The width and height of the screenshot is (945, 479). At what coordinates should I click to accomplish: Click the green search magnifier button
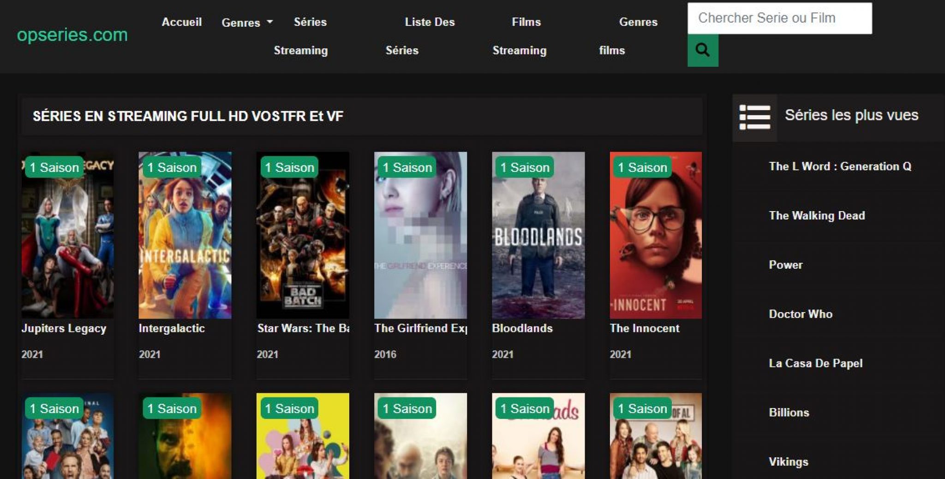tap(702, 50)
